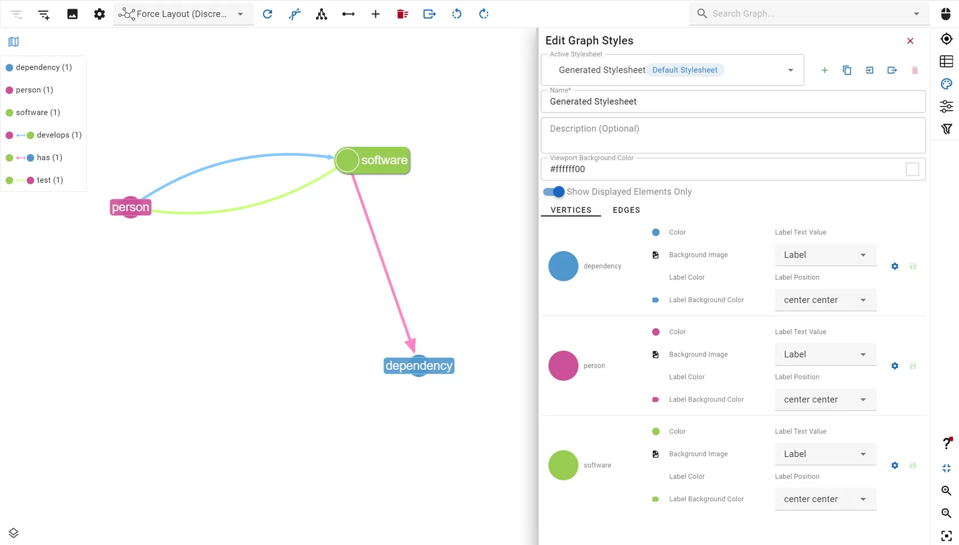The height and width of the screenshot is (545, 959).
Task: Click the Description (Optional) text field
Action: point(733,136)
